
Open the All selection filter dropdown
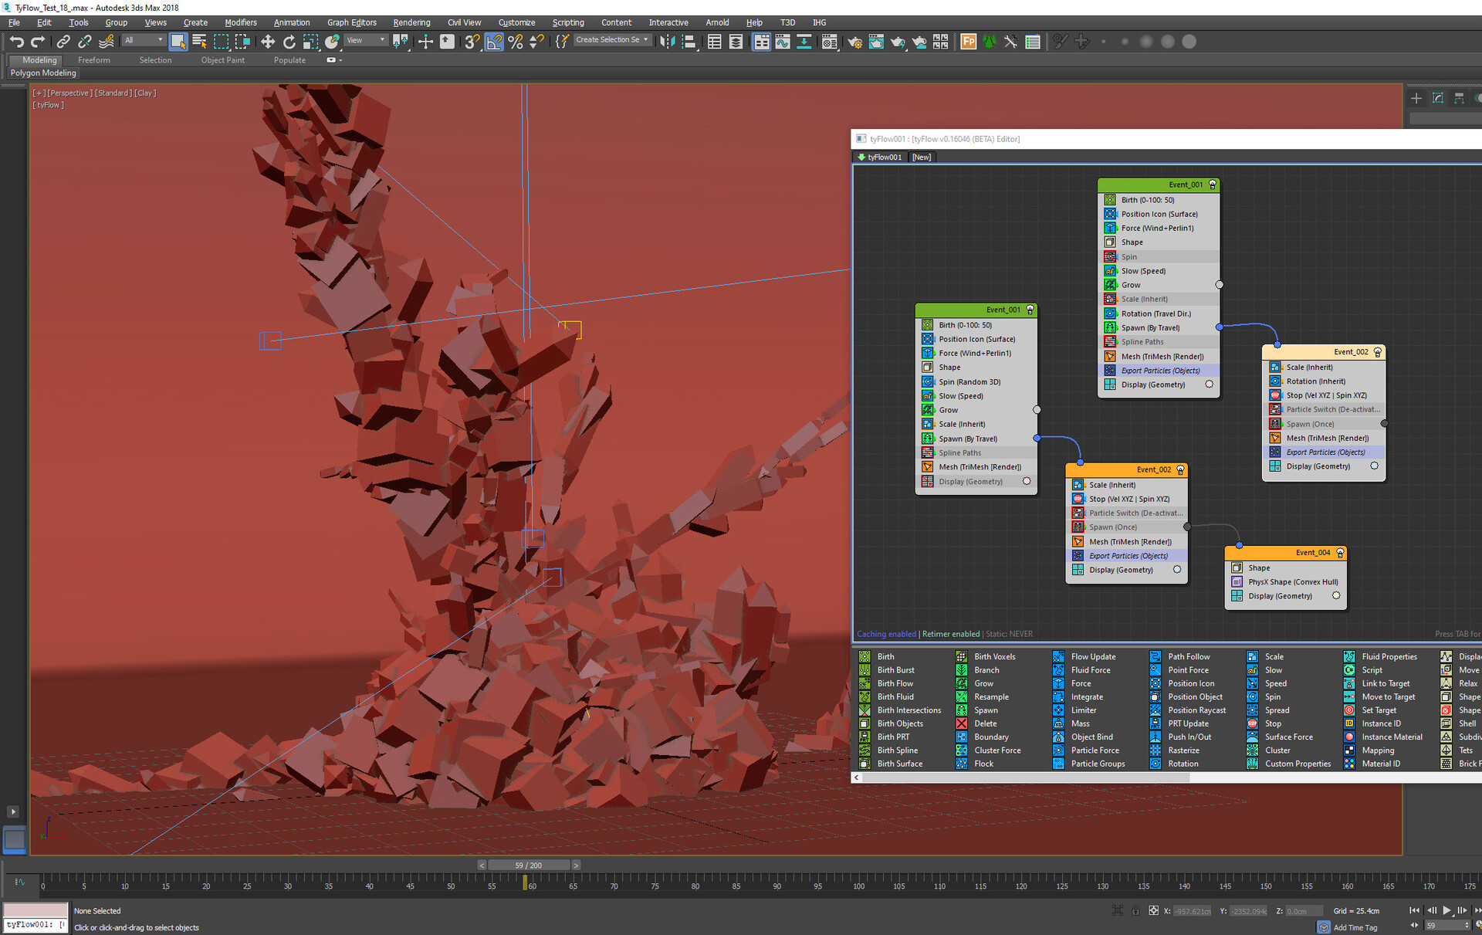coord(144,40)
